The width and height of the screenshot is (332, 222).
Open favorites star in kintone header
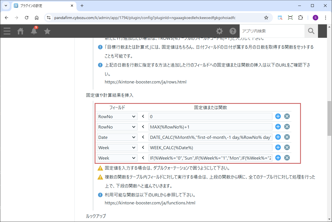pyautogui.click(x=47, y=31)
